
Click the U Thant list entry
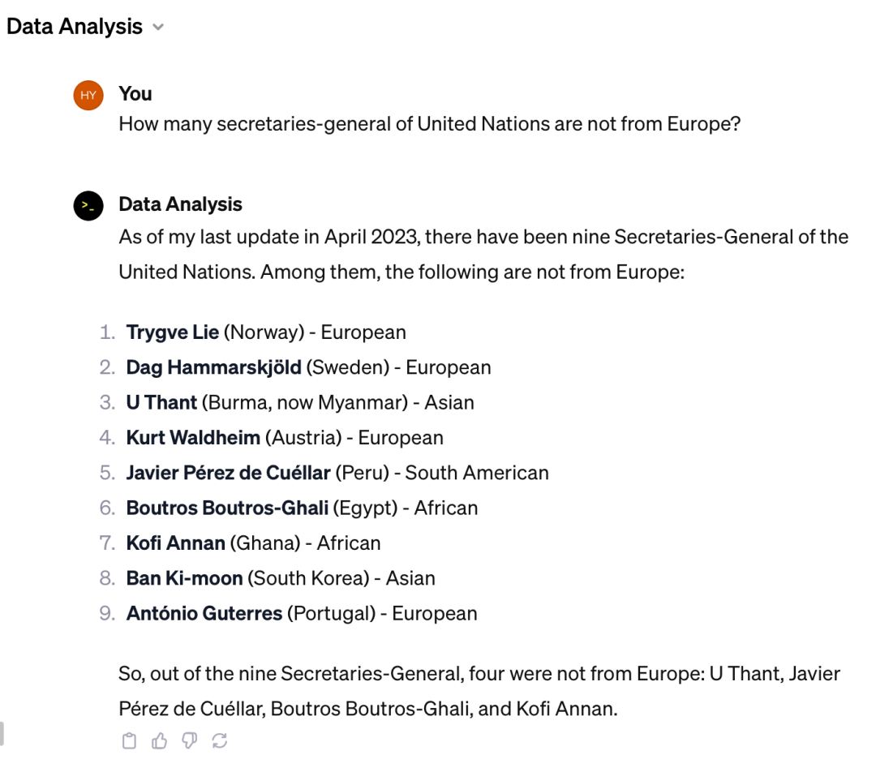tap(300, 403)
